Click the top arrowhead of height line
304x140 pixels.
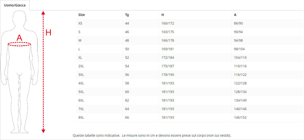(x=43, y=13)
